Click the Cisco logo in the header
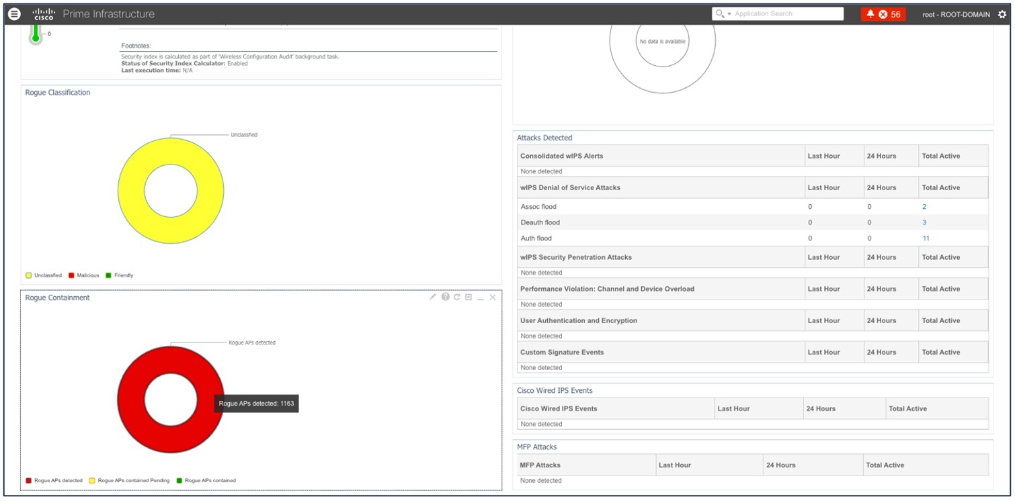This screenshot has height=501, width=1015. (x=43, y=13)
